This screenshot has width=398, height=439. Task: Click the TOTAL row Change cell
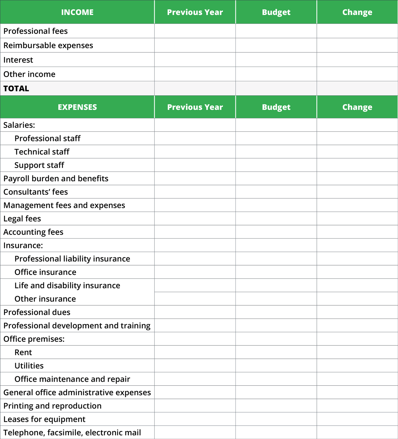(x=357, y=89)
